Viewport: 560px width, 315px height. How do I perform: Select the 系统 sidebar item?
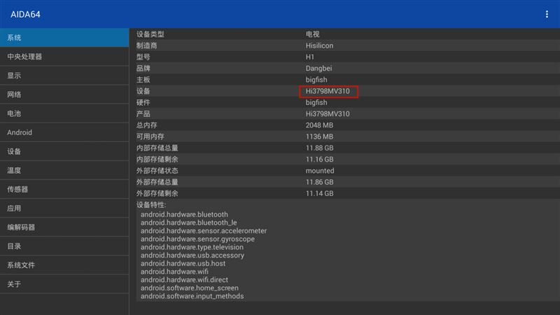pyautogui.click(x=64, y=38)
